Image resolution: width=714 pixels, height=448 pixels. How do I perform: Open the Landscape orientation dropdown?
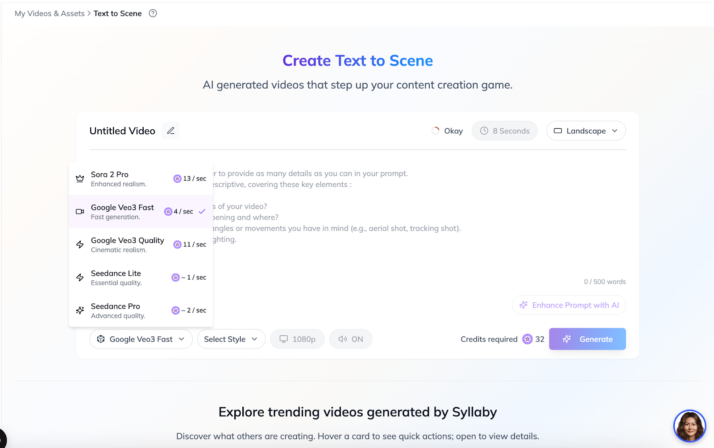pos(586,131)
